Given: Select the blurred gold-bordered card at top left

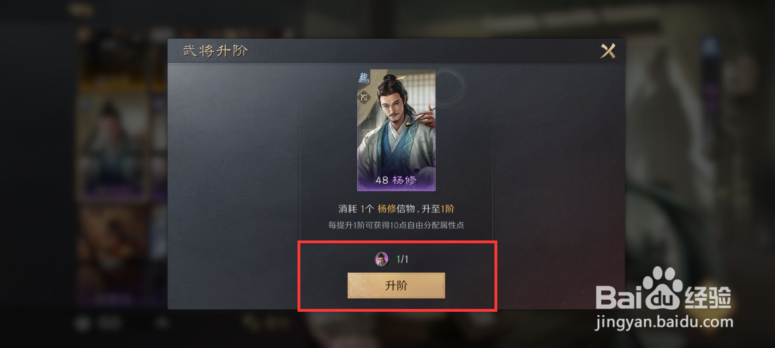Looking at the screenshot, I should click(113, 60).
